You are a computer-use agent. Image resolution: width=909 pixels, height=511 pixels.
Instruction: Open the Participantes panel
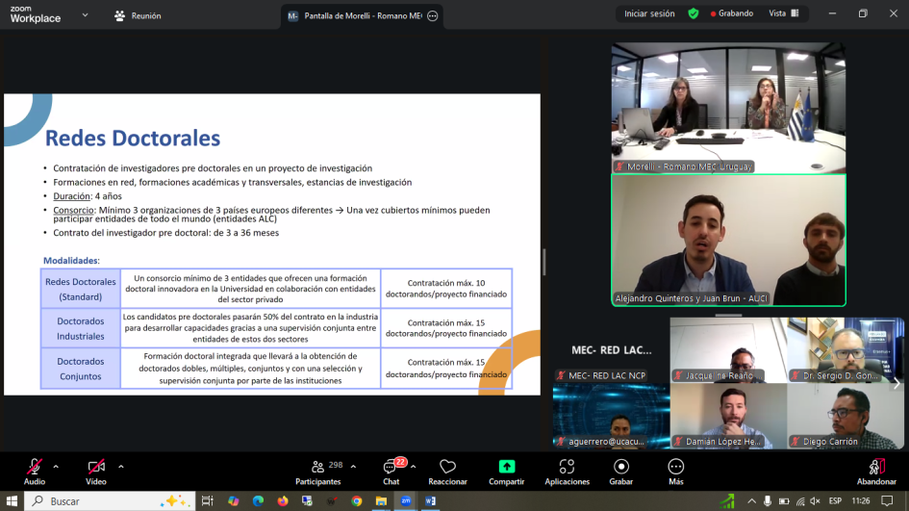[316, 469]
